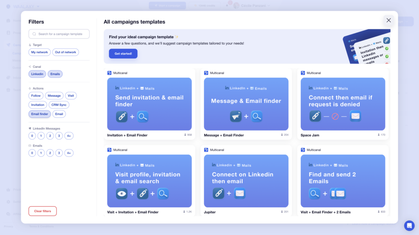Image resolution: width=419 pixels, height=235 pixels.
Task: Enable the My network target filter
Action: pos(40,52)
